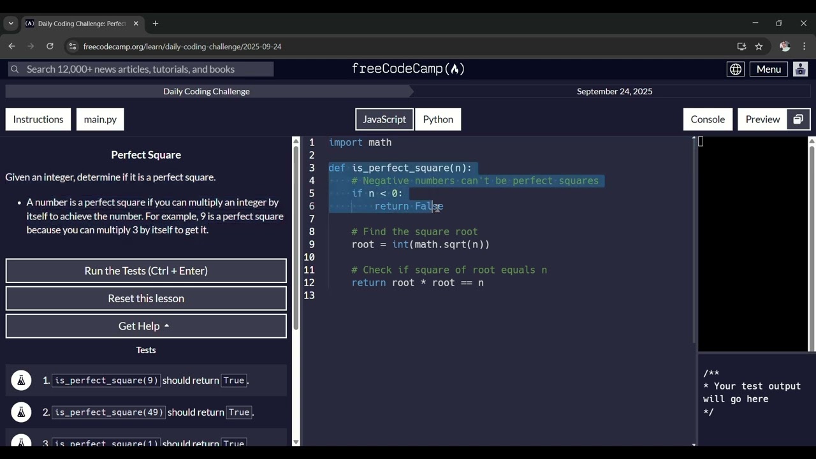816x459 pixels.
Task: Open the Menu button
Action: tap(769, 69)
